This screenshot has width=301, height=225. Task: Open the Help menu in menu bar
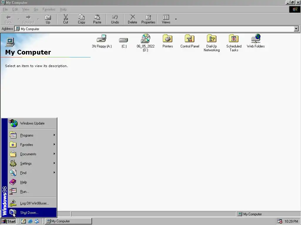63,9
